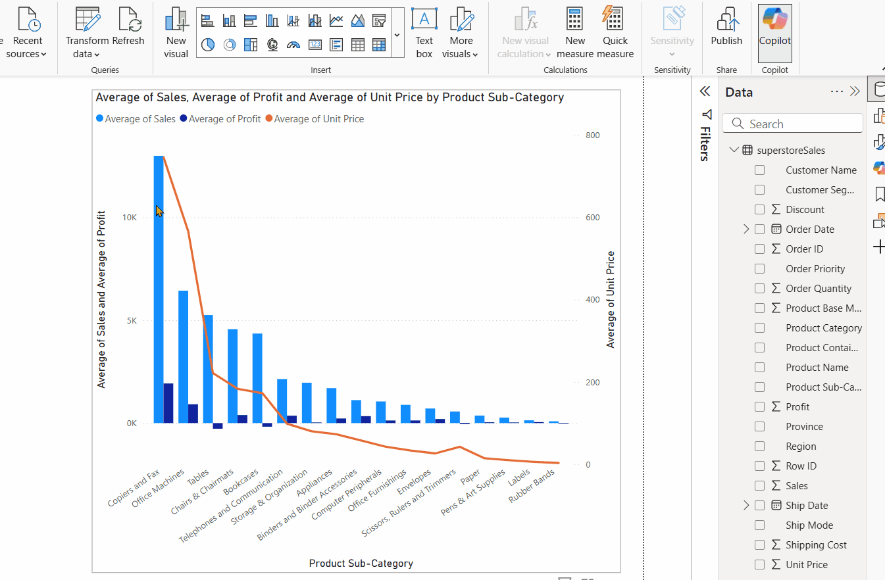Check the Sales field checkbox
The height and width of the screenshot is (580, 885).
pos(759,485)
